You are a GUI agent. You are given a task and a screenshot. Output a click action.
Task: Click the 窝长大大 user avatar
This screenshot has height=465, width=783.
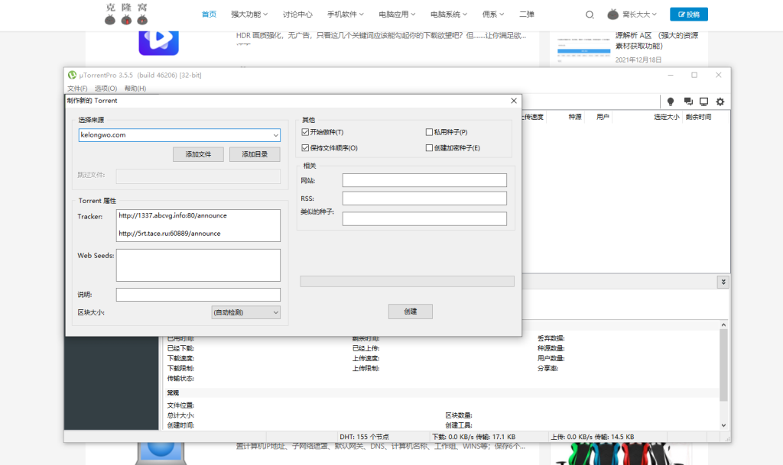pos(612,15)
